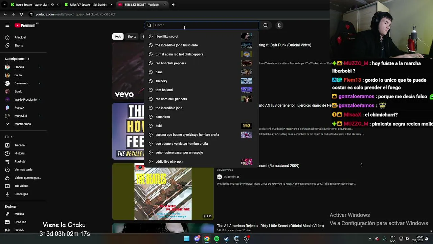Open Bananirou channel subscription

20,83
